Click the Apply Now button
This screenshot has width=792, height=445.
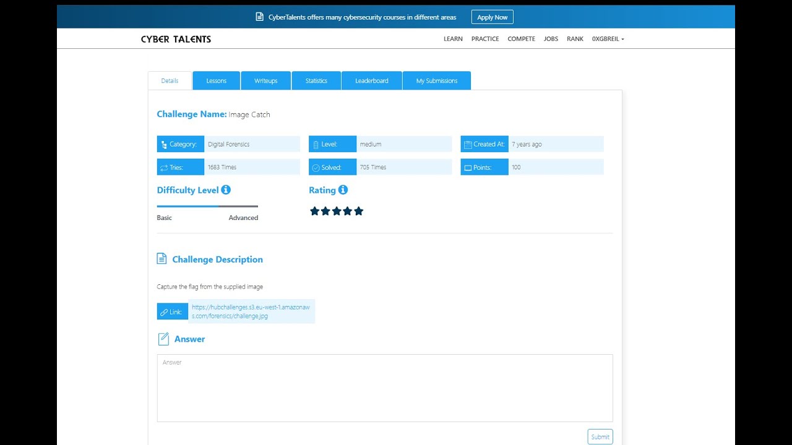[493, 17]
